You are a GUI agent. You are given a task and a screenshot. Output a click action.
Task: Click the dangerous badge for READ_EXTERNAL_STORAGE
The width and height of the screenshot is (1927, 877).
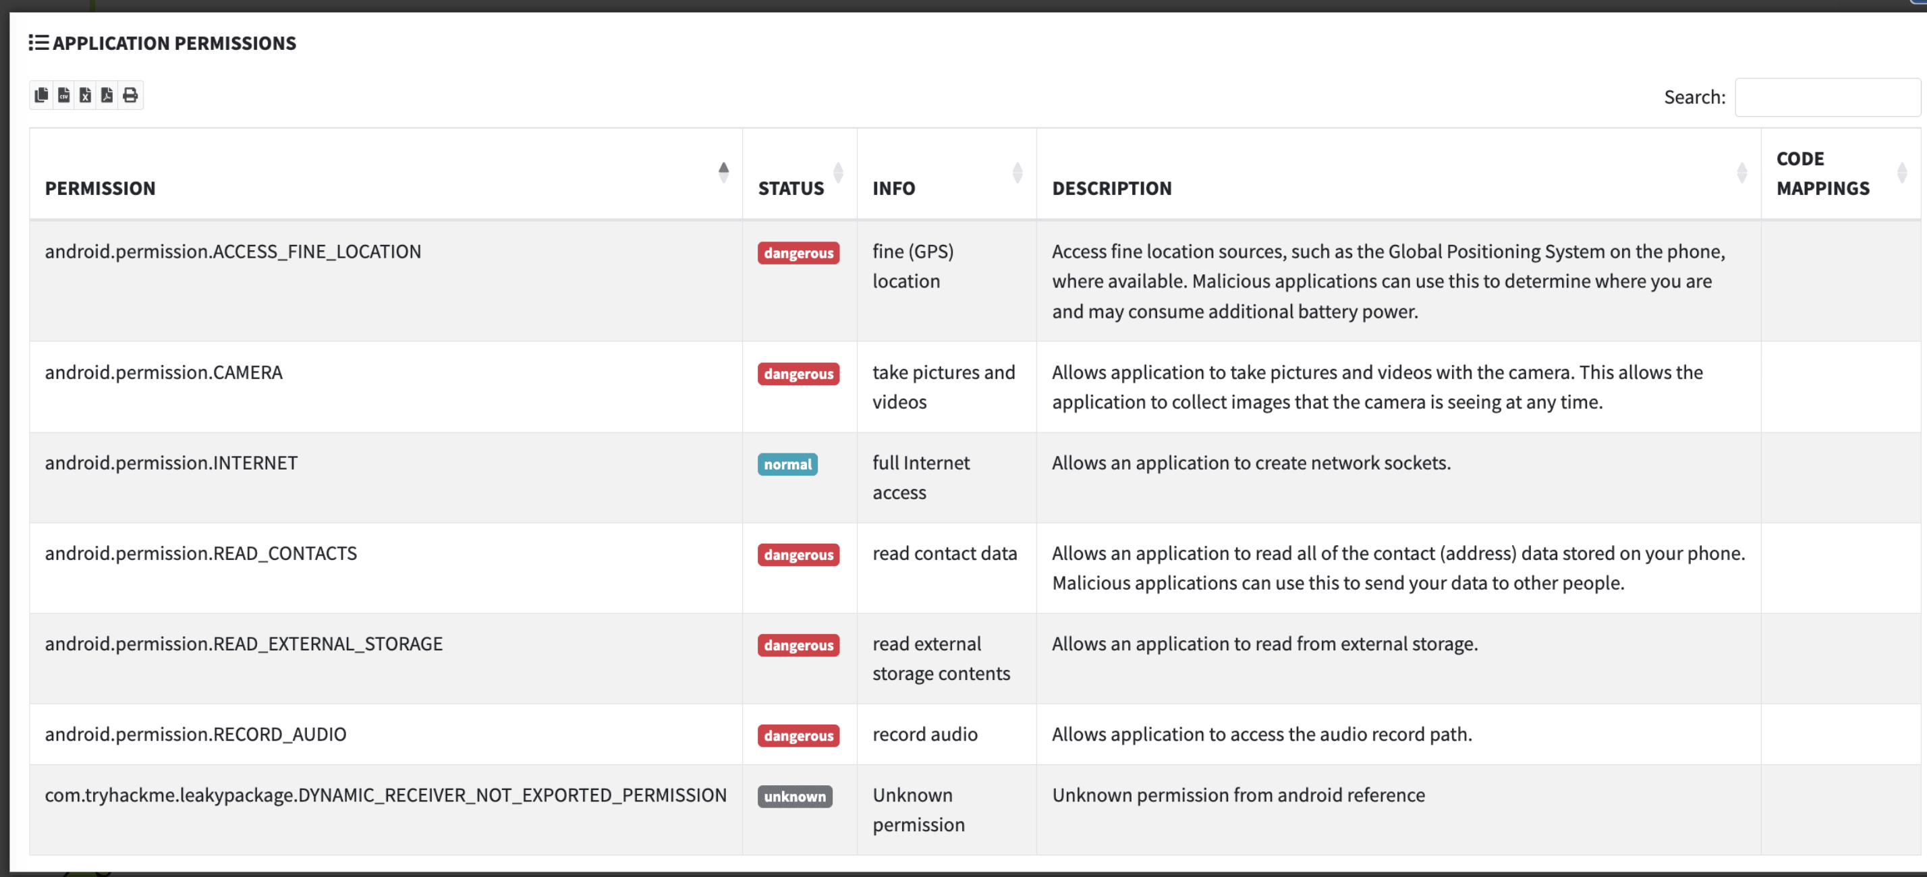(x=798, y=645)
